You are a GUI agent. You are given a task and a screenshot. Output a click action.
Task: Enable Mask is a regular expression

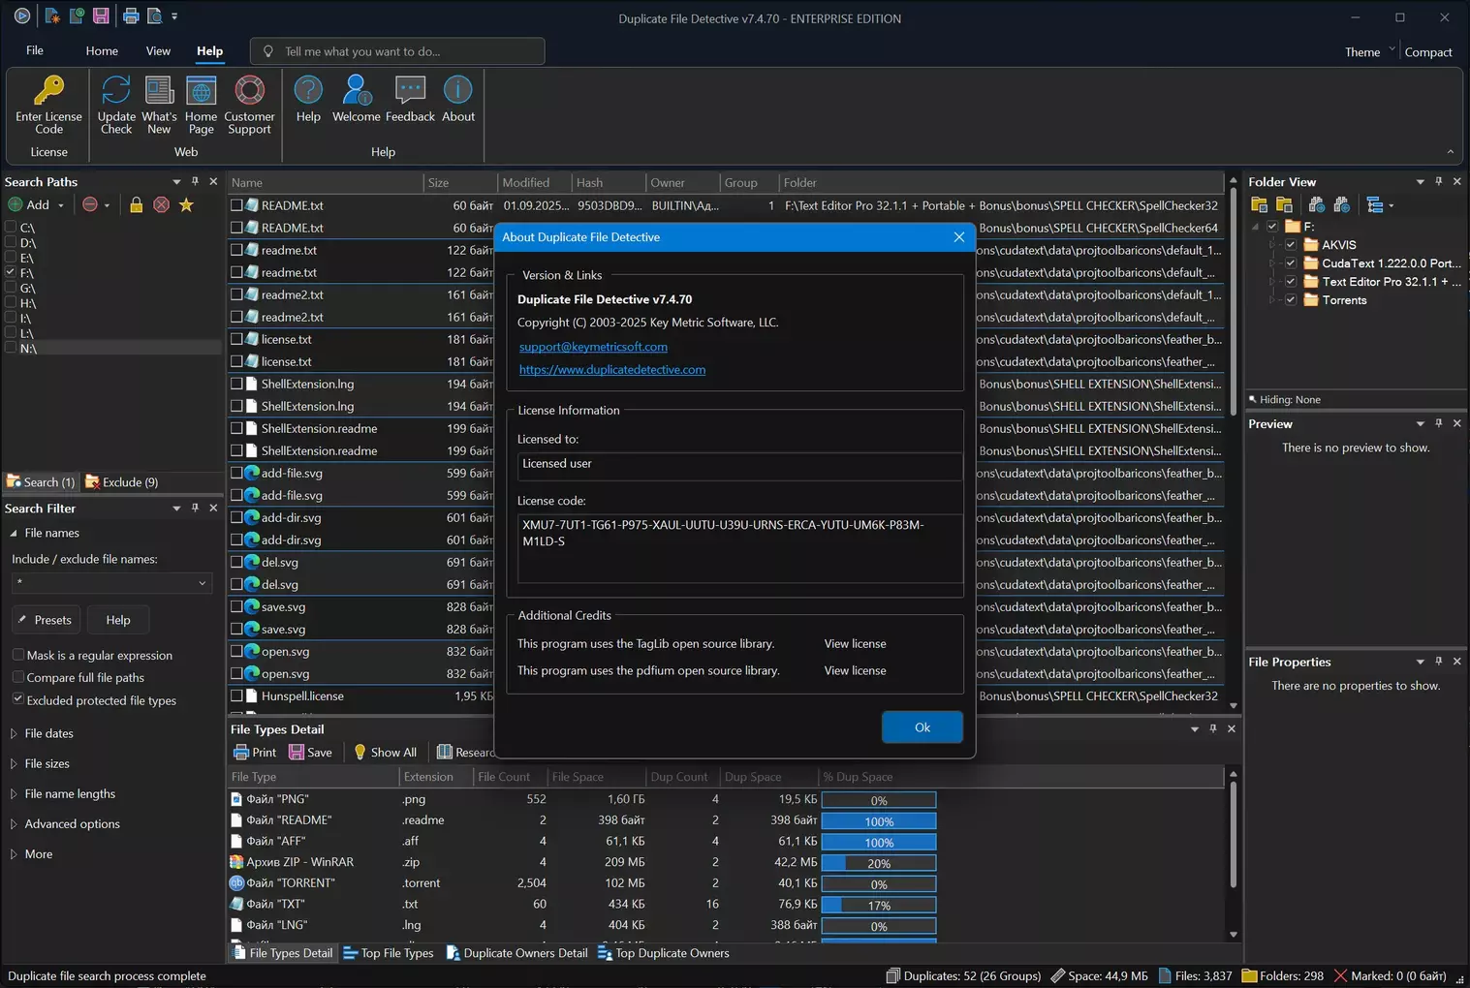coord(18,655)
